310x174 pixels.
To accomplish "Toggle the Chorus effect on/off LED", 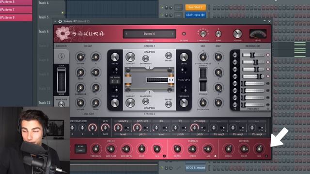I will pyautogui.click(x=215, y=156).
